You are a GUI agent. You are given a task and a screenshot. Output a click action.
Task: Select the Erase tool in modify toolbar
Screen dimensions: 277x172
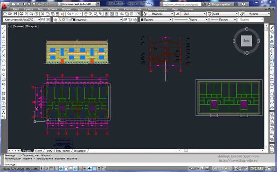click(x=272, y=28)
